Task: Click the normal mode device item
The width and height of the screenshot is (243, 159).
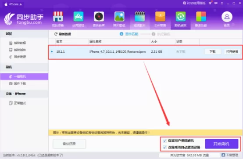Action: click(x=18, y=103)
